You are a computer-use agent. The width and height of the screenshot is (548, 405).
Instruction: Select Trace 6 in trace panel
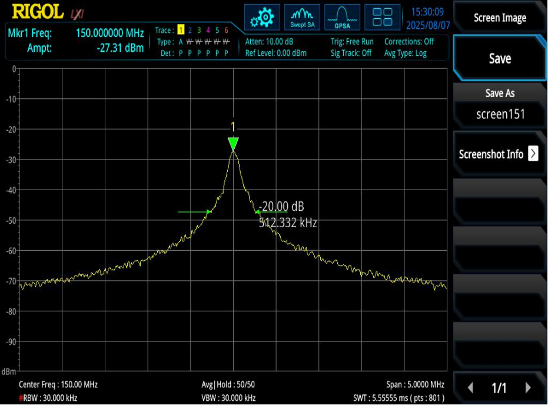[x=226, y=30]
